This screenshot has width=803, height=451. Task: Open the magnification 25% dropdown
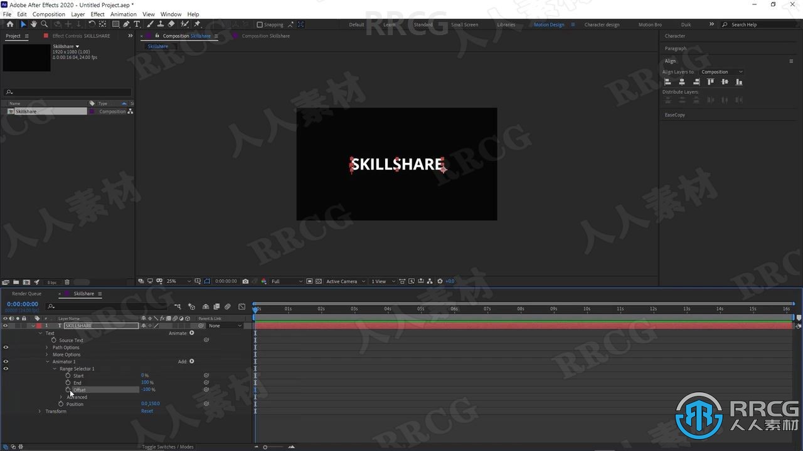(178, 281)
